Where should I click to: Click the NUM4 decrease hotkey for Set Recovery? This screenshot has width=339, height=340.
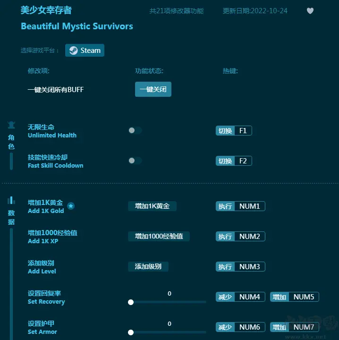tap(250, 297)
